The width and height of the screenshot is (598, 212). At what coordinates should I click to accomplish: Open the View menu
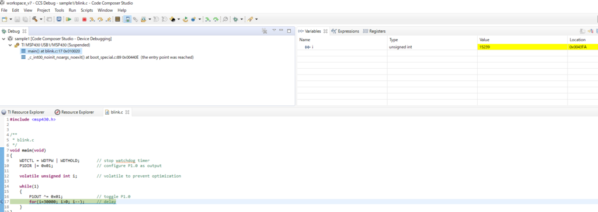click(x=28, y=10)
